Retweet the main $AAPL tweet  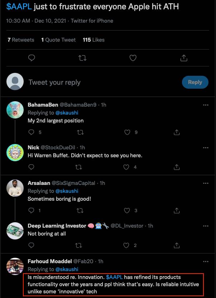click(x=82, y=58)
